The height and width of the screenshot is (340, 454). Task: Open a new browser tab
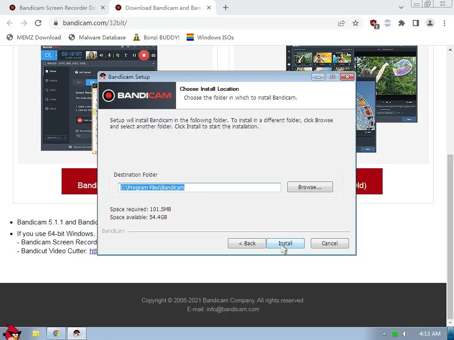coord(226,8)
